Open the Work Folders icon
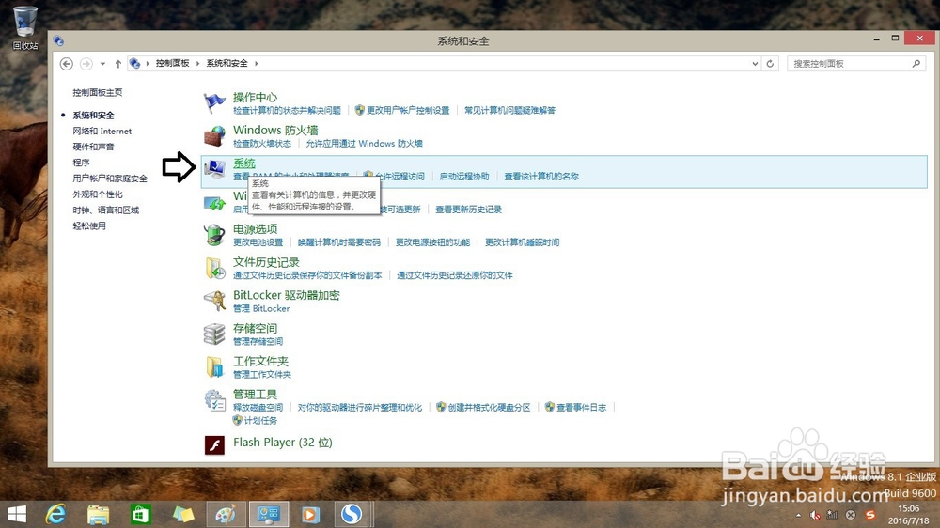The width and height of the screenshot is (940, 528). point(214,366)
